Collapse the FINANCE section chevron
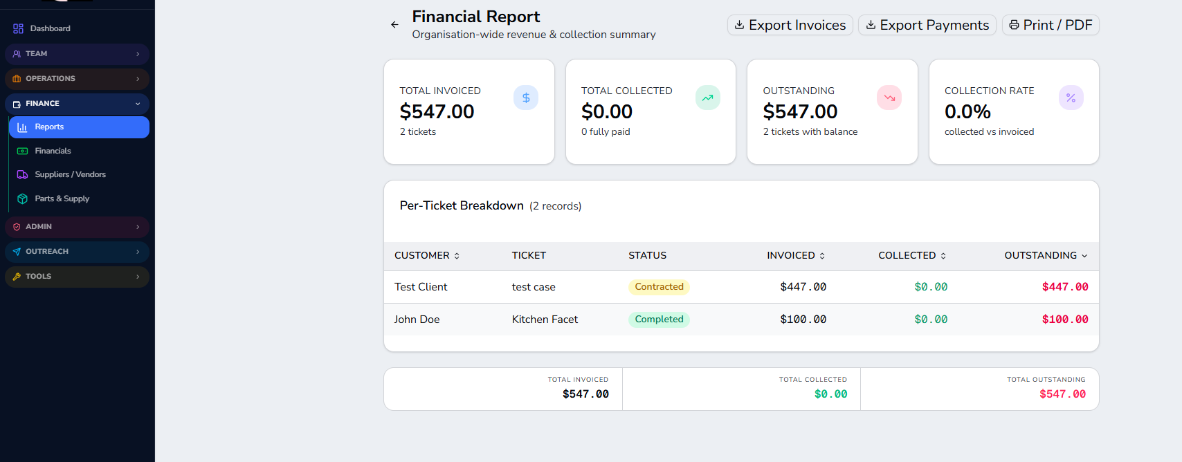Viewport: 1182px width, 462px height. click(x=138, y=104)
